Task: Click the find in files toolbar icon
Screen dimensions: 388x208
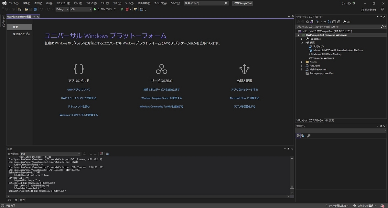Action: click(136, 9)
